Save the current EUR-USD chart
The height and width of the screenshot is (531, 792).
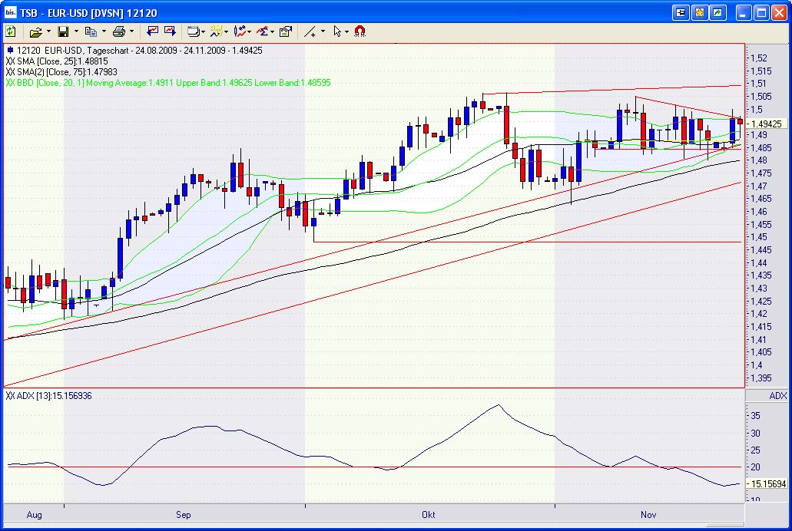[64, 31]
